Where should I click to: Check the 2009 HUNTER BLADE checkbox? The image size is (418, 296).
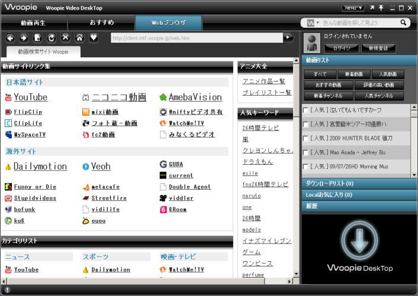306,138
